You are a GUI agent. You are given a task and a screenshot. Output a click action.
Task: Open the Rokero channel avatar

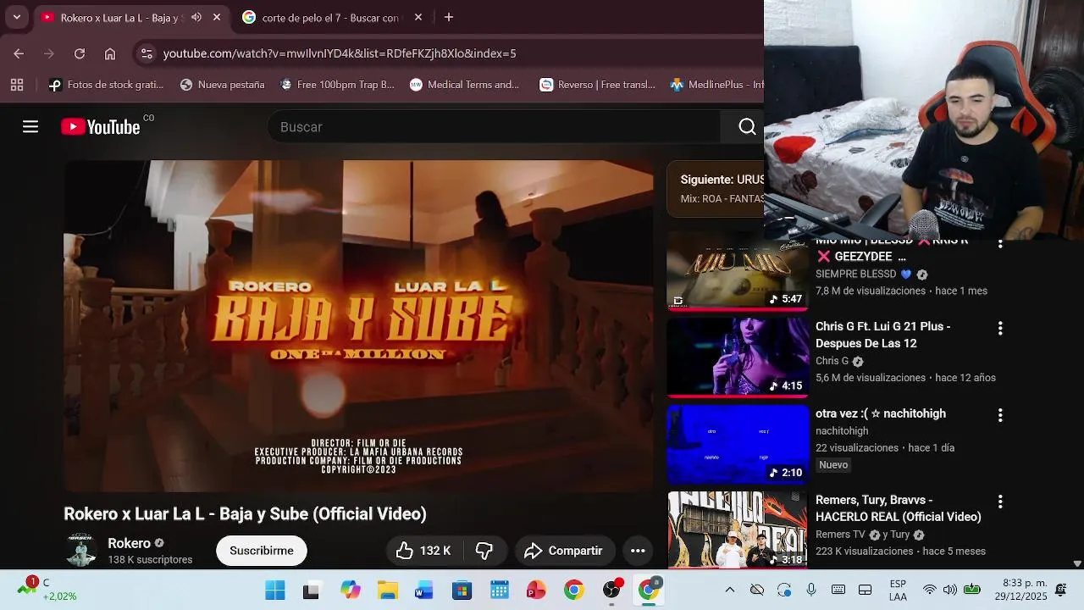pos(81,551)
